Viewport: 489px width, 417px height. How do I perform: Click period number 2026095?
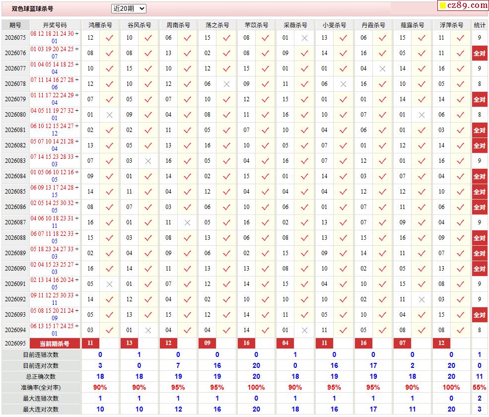15,343
